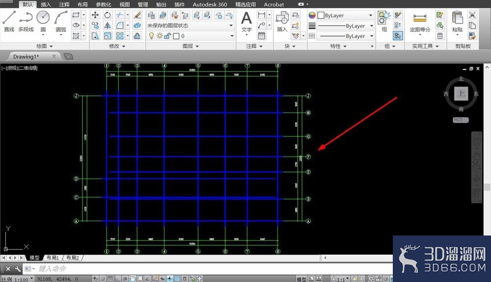Toggle grid display in status bar
The image size is (491, 282).
[x=110, y=279]
